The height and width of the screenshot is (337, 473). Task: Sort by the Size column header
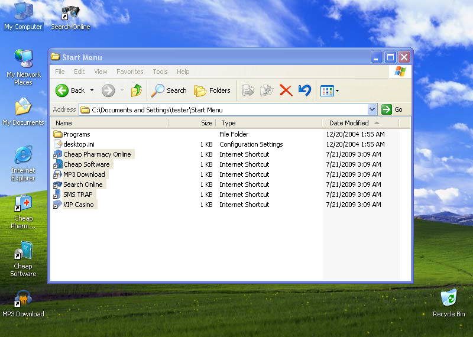pos(192,123)
